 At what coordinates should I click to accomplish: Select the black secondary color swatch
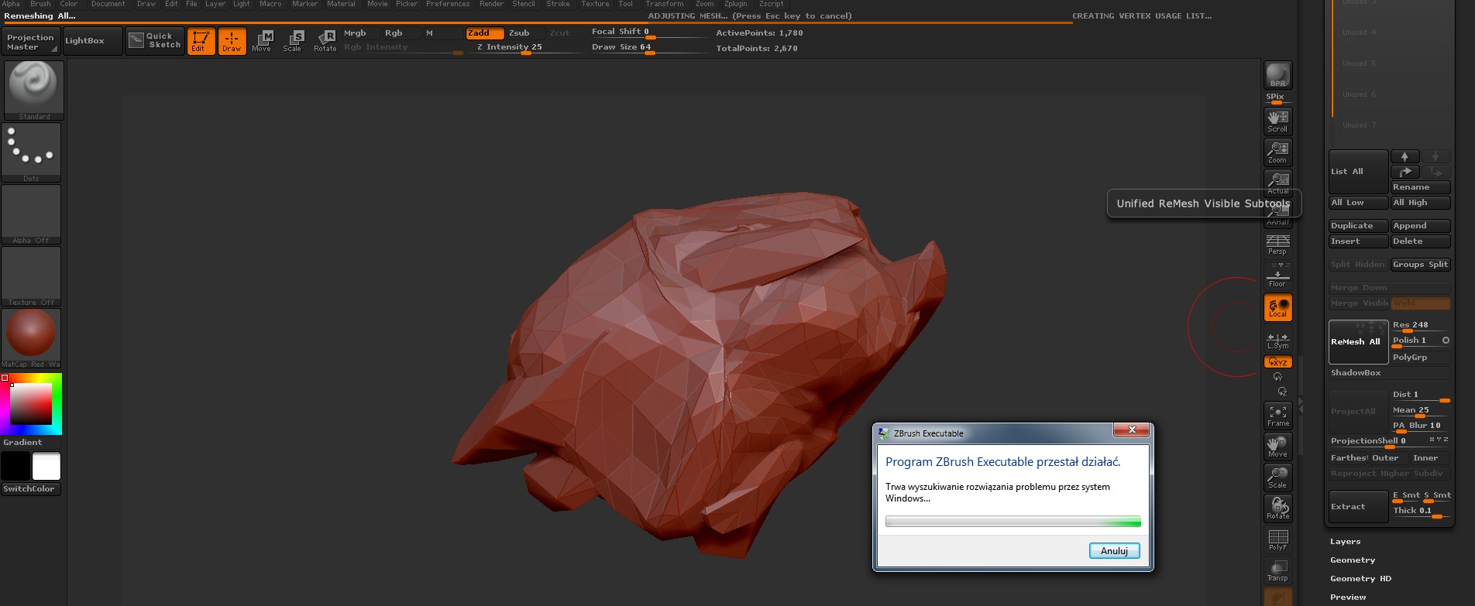tap(15, 467)
